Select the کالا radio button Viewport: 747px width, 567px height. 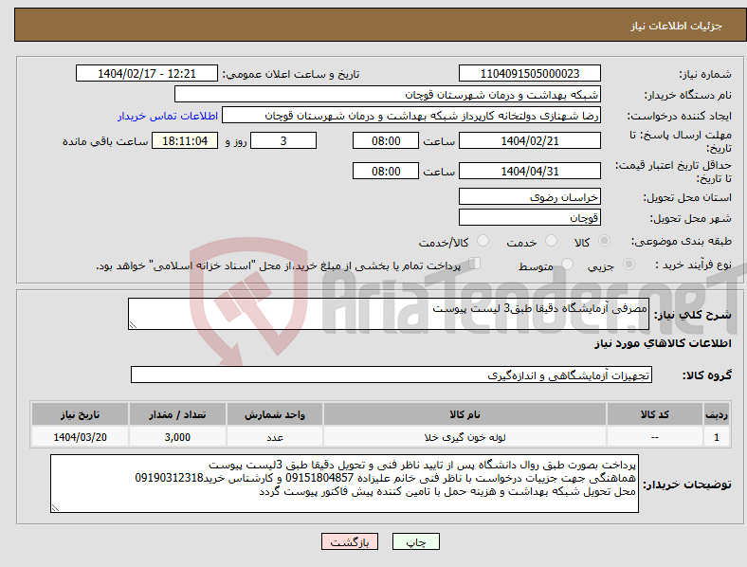[x=604, y=241]
